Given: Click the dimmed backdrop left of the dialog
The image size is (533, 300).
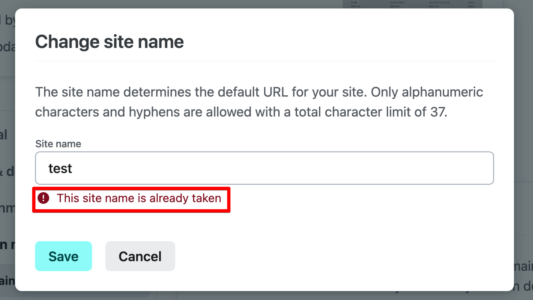Looking at the screenshot, I should tap(7, 93).
